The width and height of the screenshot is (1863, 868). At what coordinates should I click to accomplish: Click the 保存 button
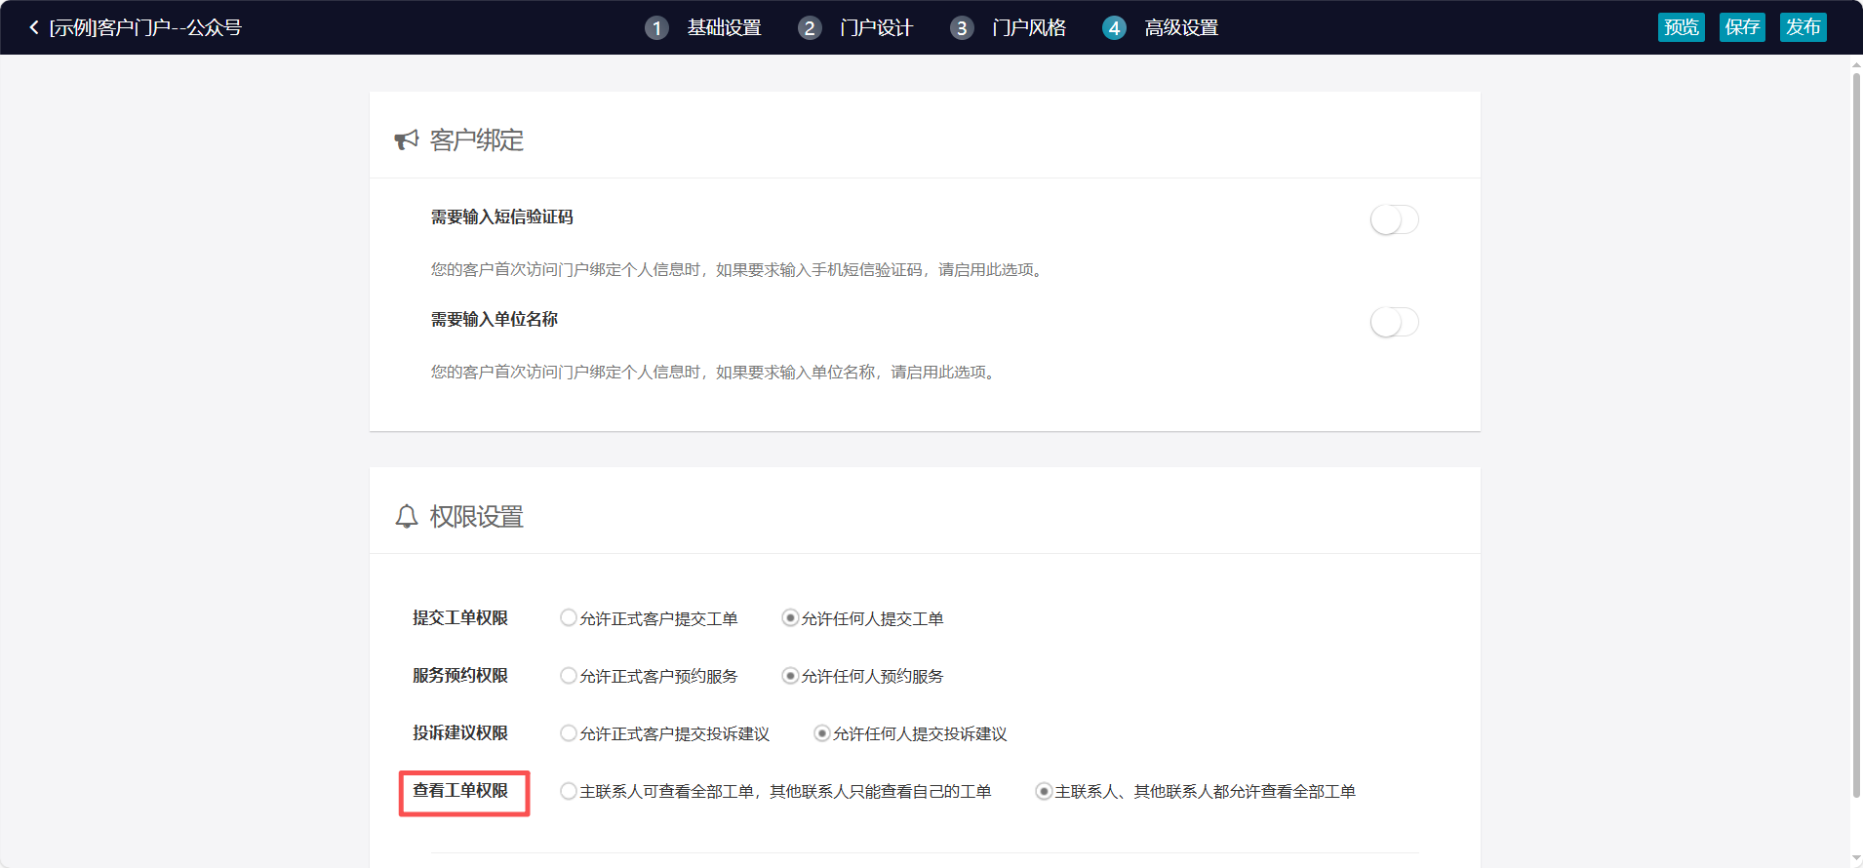pyautogui.click(x=1742, y=27)
